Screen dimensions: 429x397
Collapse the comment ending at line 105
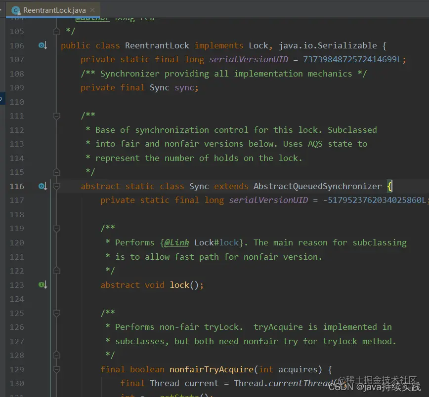(x=57, y=32)
